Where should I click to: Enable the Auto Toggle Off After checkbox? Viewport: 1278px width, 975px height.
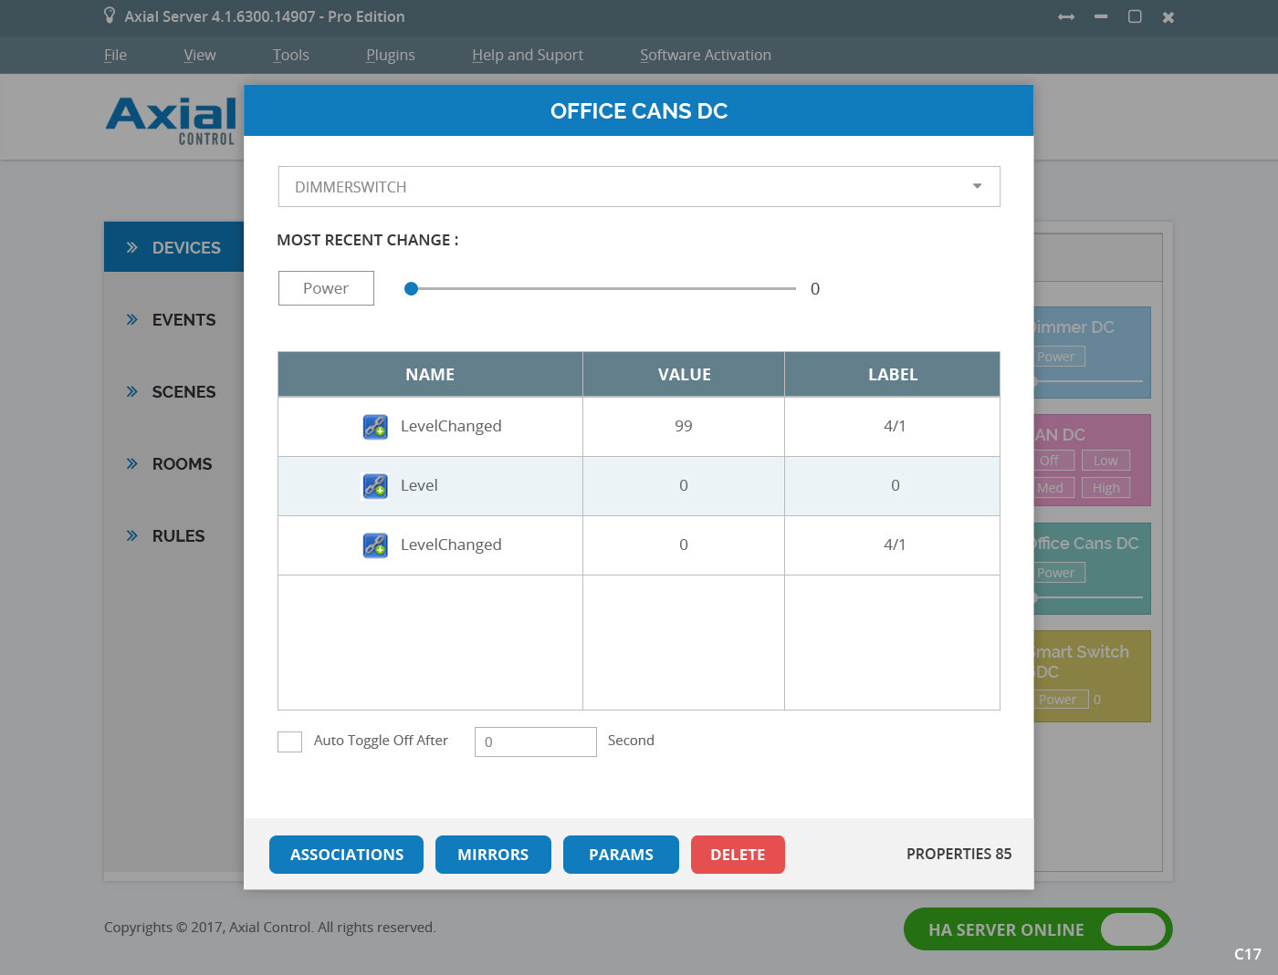pos(289,742)
